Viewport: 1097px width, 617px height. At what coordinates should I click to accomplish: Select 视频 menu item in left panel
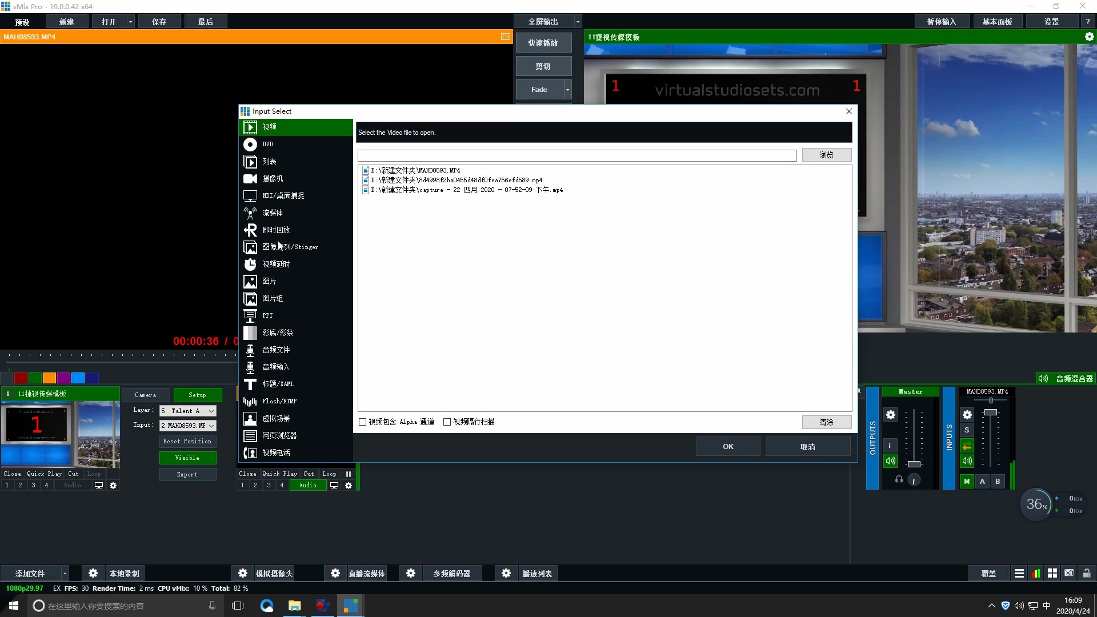[296, 127]
